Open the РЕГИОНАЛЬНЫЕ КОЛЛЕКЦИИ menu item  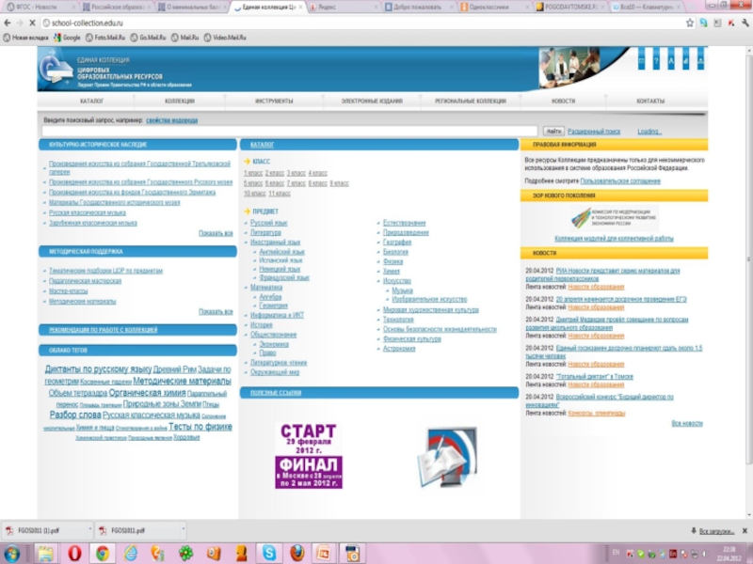470,102
